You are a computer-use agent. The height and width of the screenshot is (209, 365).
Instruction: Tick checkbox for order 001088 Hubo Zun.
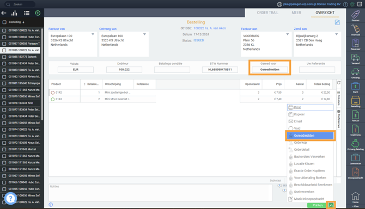coord(4,37)
